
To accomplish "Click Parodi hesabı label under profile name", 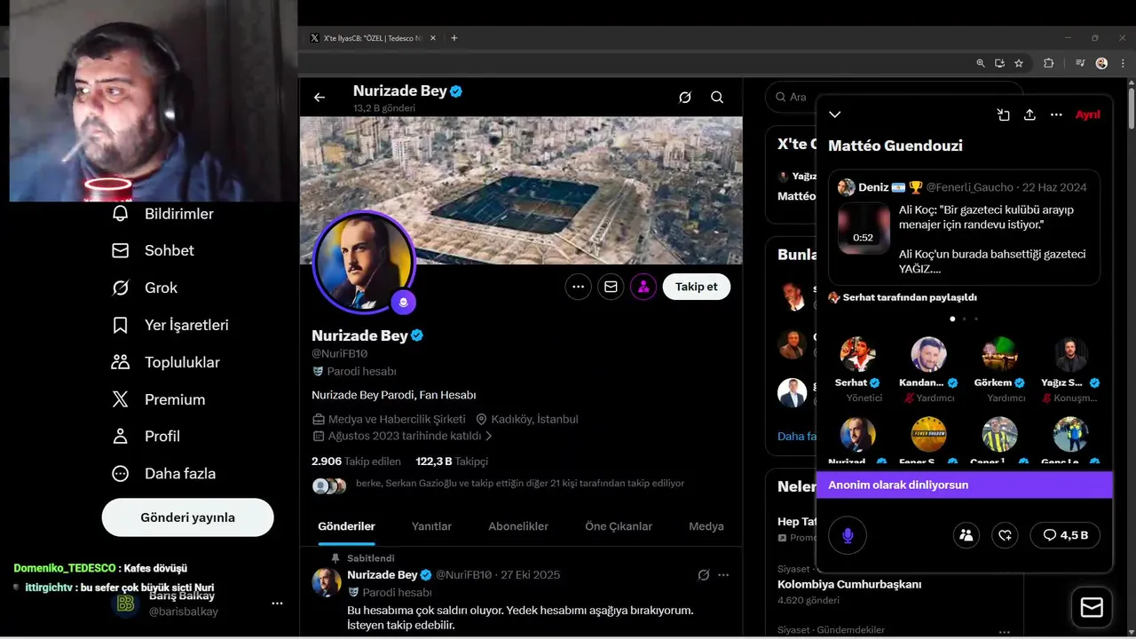I will coord(361,371).
